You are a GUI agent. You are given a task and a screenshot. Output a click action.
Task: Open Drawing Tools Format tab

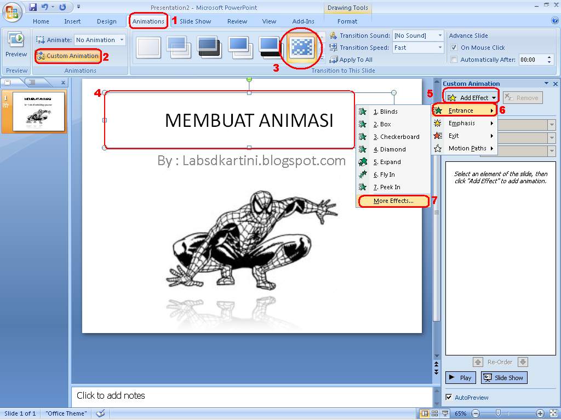(347, 21)
